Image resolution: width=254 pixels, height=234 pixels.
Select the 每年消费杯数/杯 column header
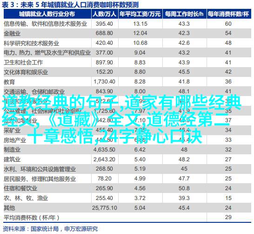tap(228, 14)
